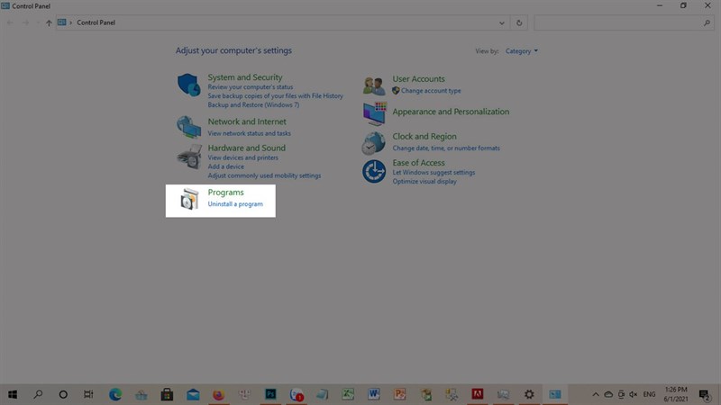Open the User Accounts category

418,79
